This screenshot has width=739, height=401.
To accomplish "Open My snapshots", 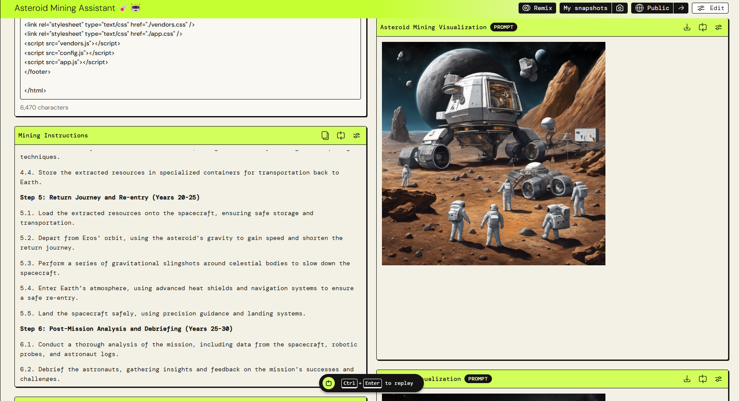I will point(585,8).
